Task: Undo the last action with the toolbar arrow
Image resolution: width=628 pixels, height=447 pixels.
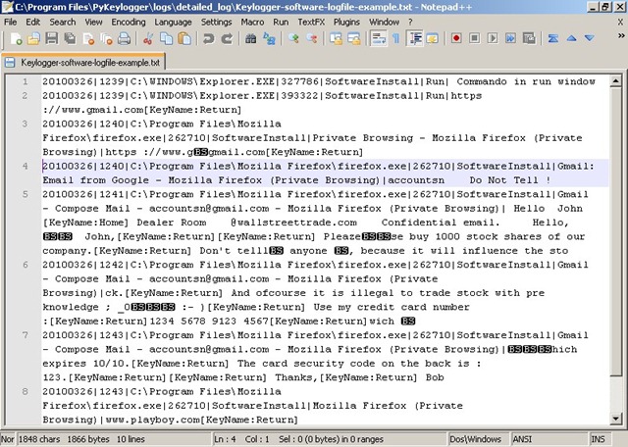Action: 208,39
